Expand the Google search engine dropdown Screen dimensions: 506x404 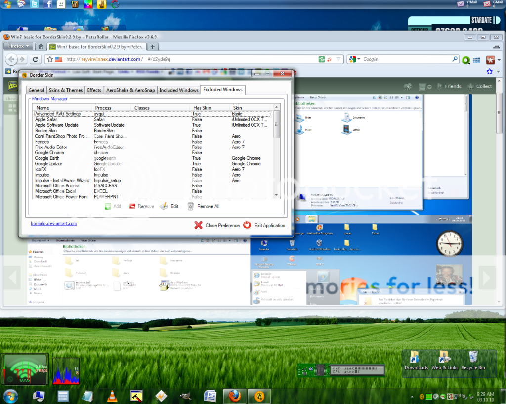click(x=354, y=59)
